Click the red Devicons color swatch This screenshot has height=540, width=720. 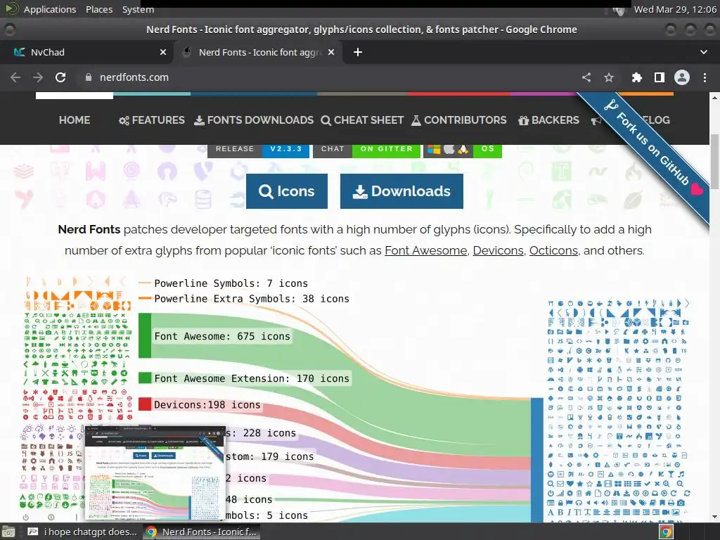coord(145,404)
